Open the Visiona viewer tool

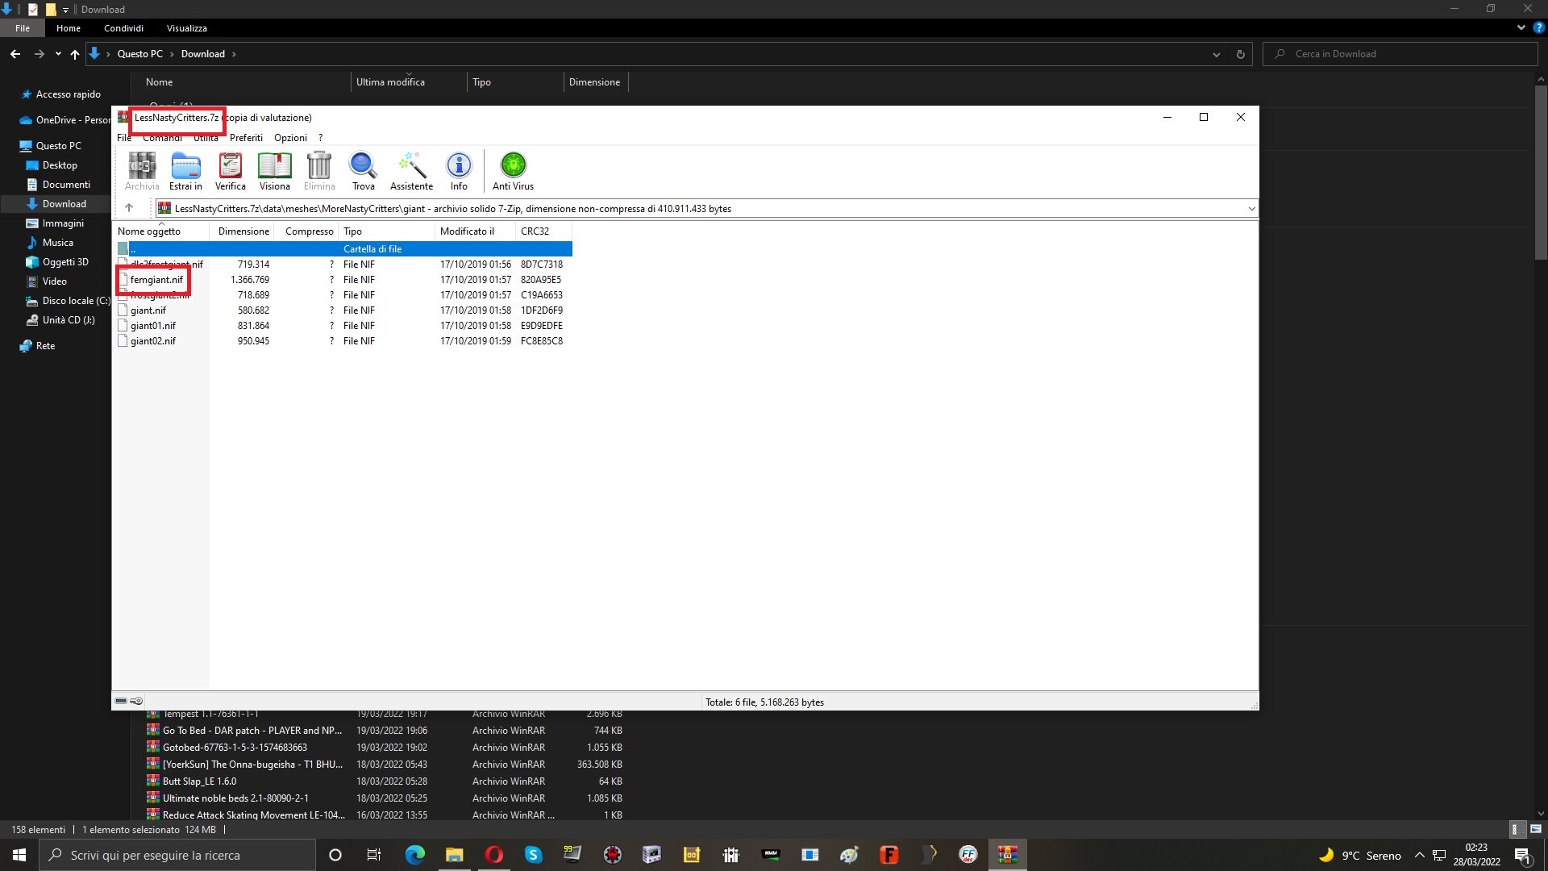[274, 171]
